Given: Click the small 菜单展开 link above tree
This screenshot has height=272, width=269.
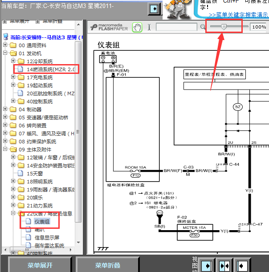Looking at the screenshot, I should click(x=20, y=21).
